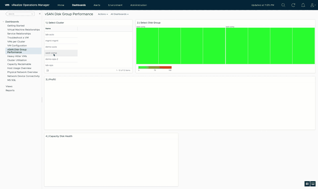Screen dimensions: 318x189
Task: Select west-comp cluster row
Action: [x=61, y=53]
